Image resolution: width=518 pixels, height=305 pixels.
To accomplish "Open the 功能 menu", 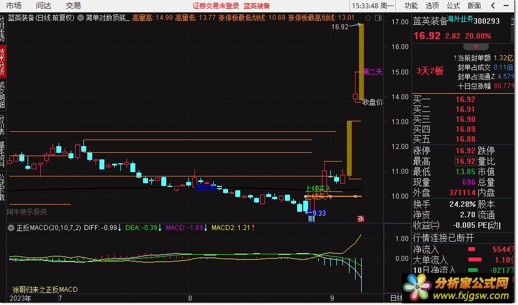I will pyautogui.click(x=411, y=6).
